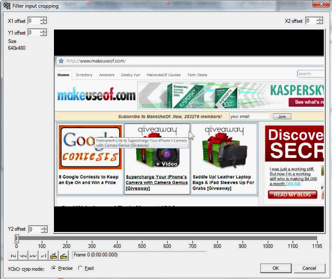Screen dimensions: 332x279
Task: Click the video preview frame
Action: click(189, 131)
